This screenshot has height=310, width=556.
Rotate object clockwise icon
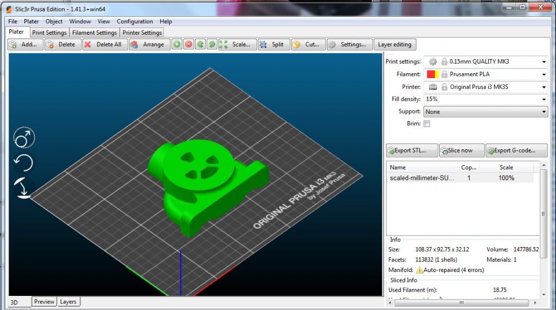[212, 45]
